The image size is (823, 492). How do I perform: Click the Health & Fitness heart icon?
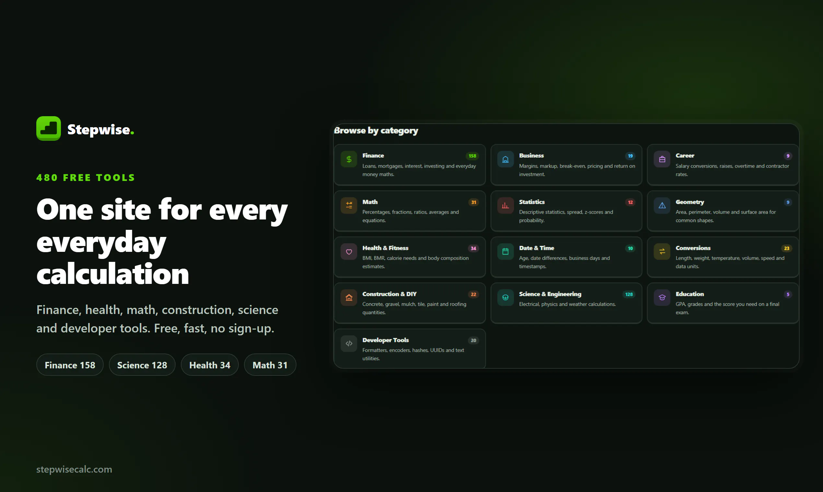(349, 252)
